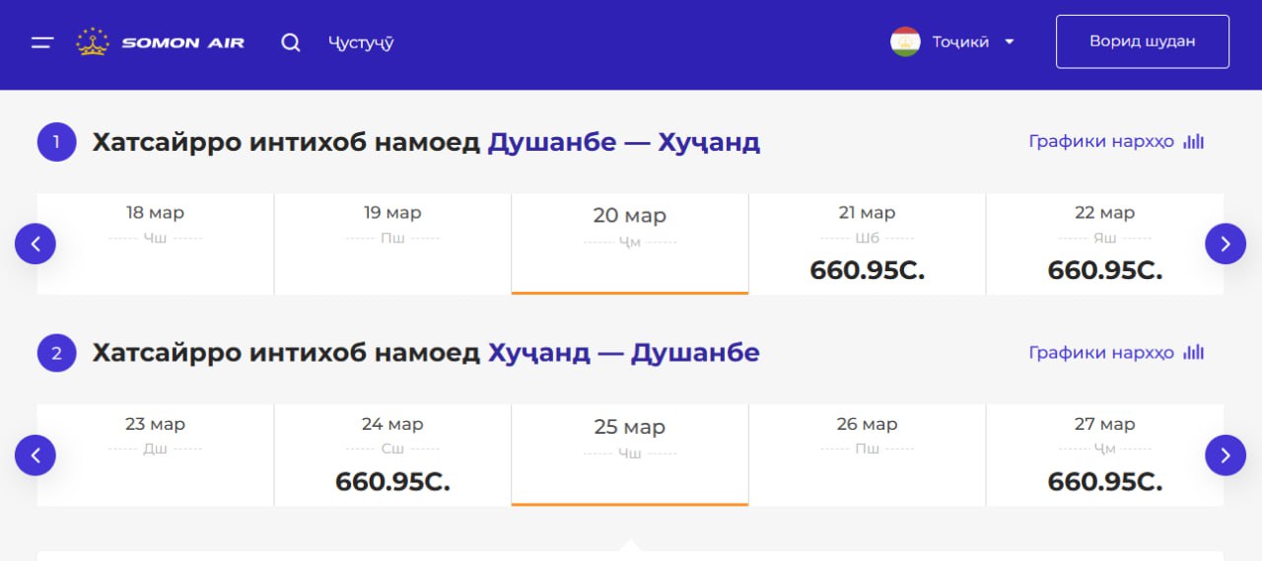Show later dates for Хуҷанд — Душанбе

tap(1226, 455)
